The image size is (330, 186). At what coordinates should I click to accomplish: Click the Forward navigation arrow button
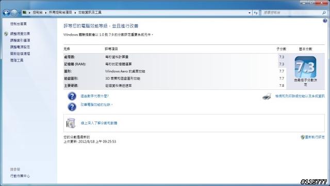pos(14,13)
